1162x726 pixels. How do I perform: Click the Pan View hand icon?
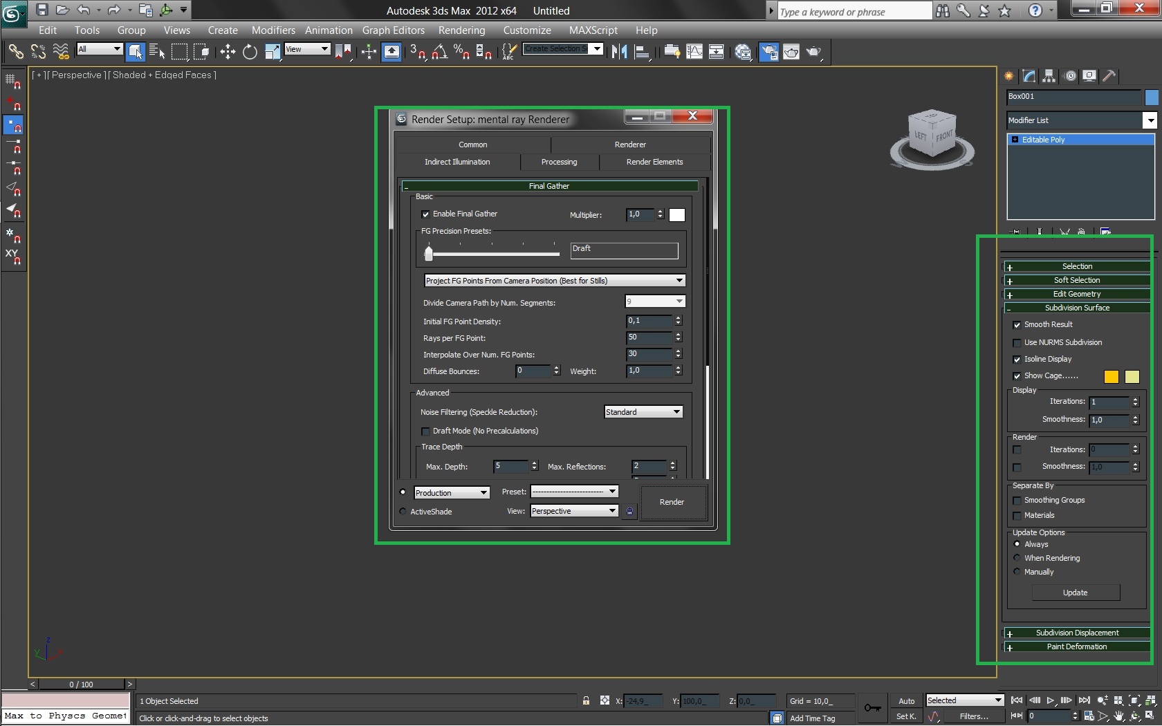point(1119,716)
